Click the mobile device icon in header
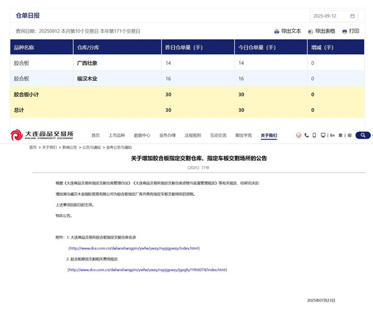 click(315, 135)
